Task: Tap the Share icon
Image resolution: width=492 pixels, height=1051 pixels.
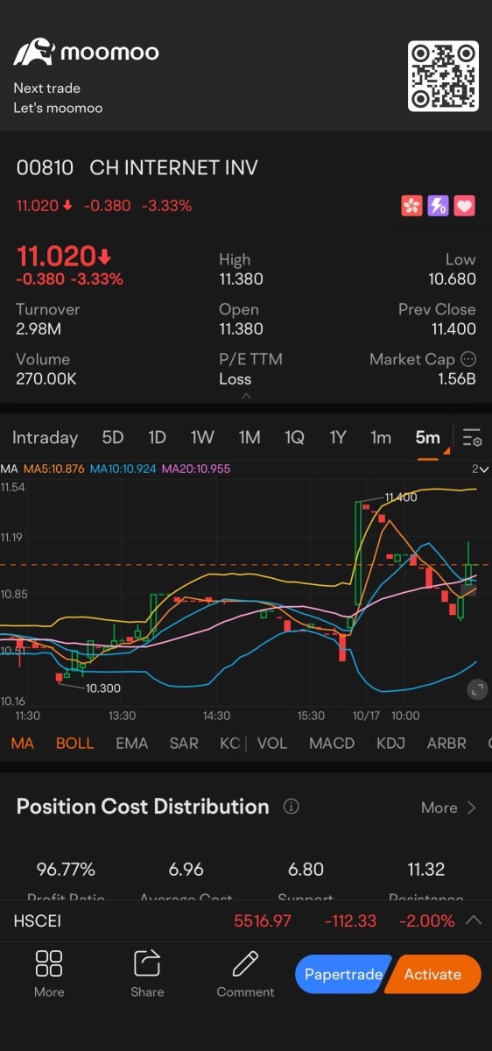Action: pos(147,974)
